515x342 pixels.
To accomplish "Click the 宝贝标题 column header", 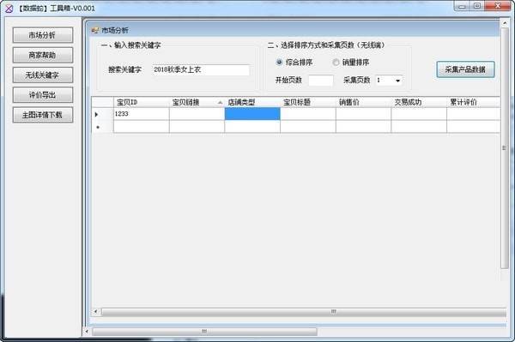I will pyautogui.click(x=308, y=102).
